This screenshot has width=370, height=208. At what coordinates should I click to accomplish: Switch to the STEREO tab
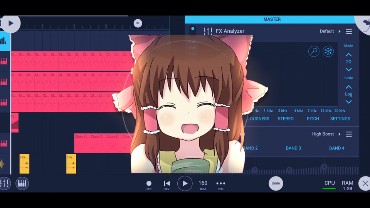[286, 119]
